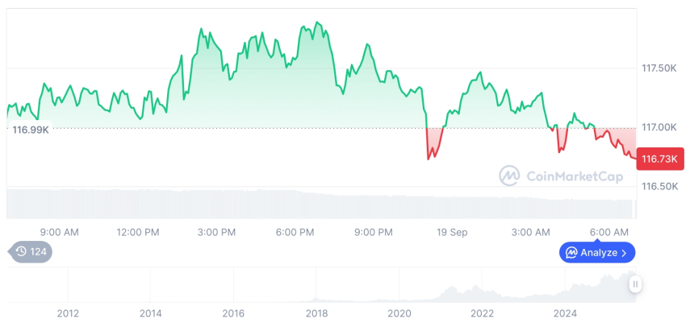Click the 116.50K price axis label
The height and width of the screenshot is (323, 694).
click(658, 186)
